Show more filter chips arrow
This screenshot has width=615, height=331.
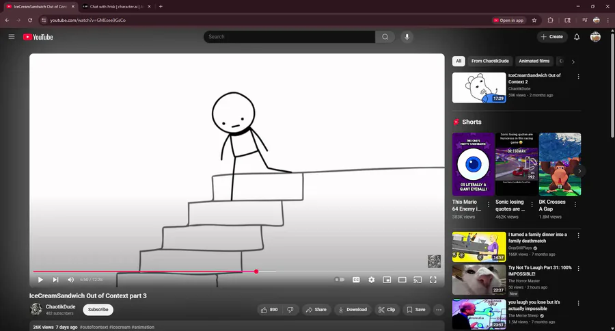pyautogui.click(x=573, y=62)
